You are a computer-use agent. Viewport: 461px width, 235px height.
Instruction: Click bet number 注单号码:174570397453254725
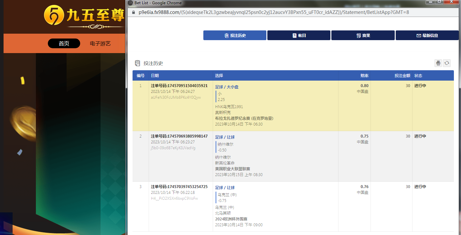click(179, 187)
